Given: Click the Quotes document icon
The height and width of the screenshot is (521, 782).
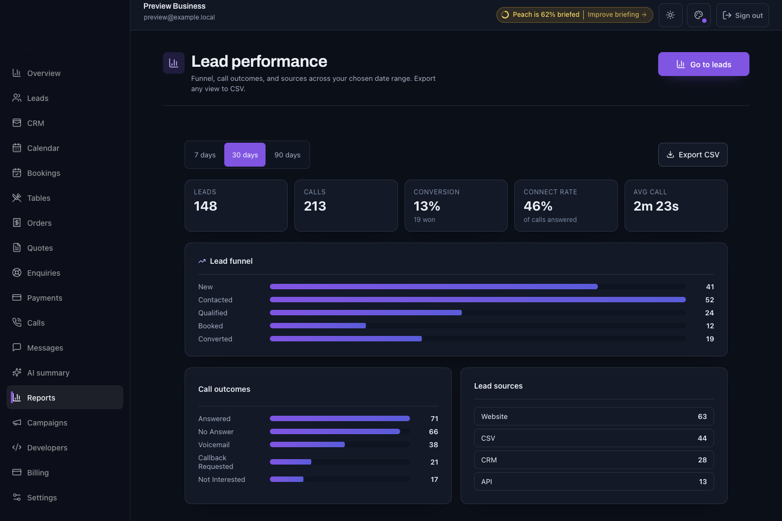Looking at the screenshot, I should (17, 247).
